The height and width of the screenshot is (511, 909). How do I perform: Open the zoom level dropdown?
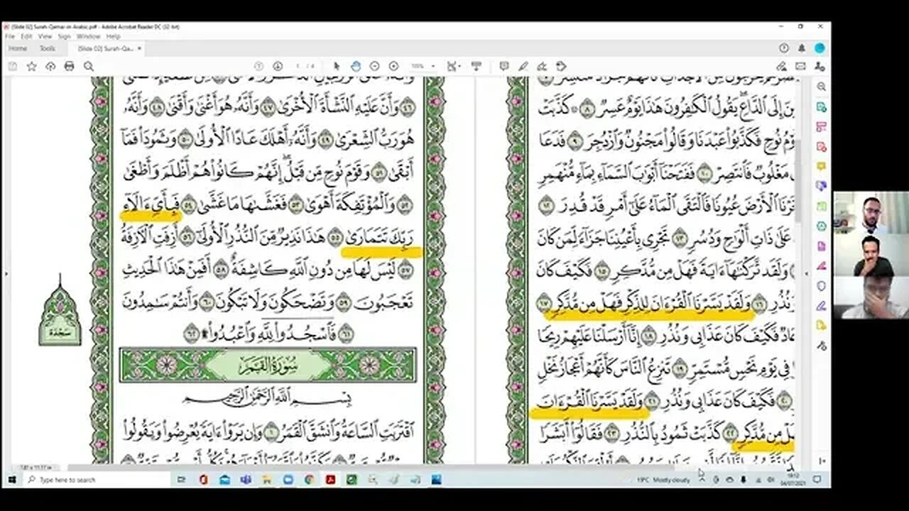tap(423, 66)
